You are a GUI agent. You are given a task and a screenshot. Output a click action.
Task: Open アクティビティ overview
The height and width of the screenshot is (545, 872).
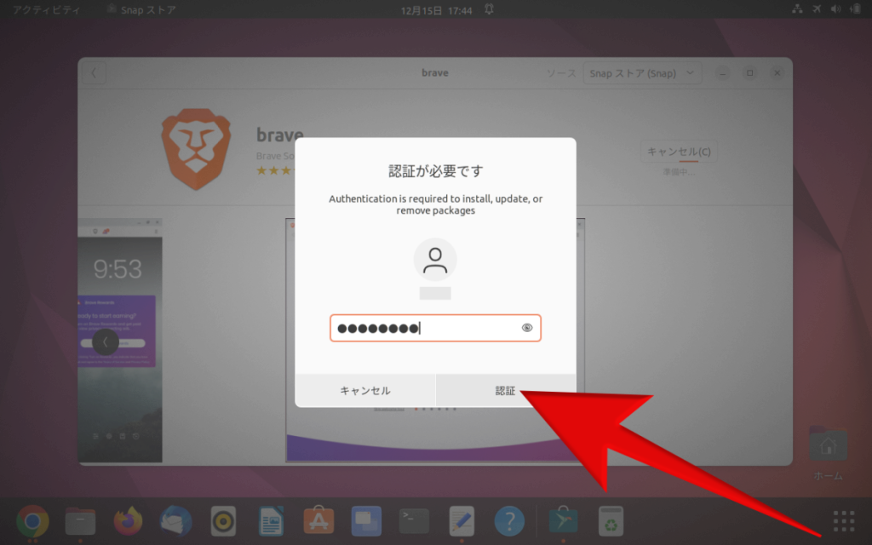[x=46, y=10]
